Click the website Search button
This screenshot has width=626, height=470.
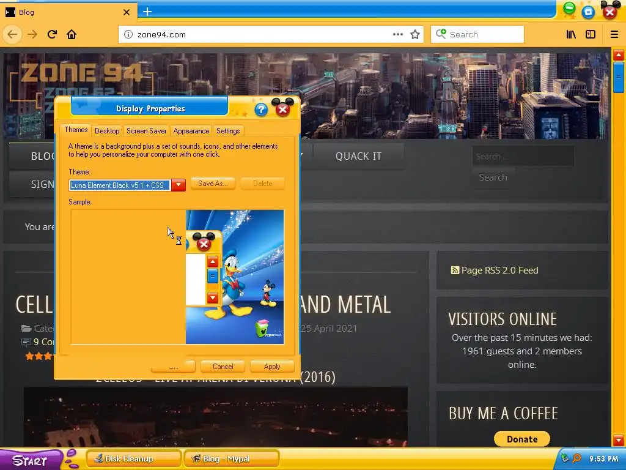point(493,177)
